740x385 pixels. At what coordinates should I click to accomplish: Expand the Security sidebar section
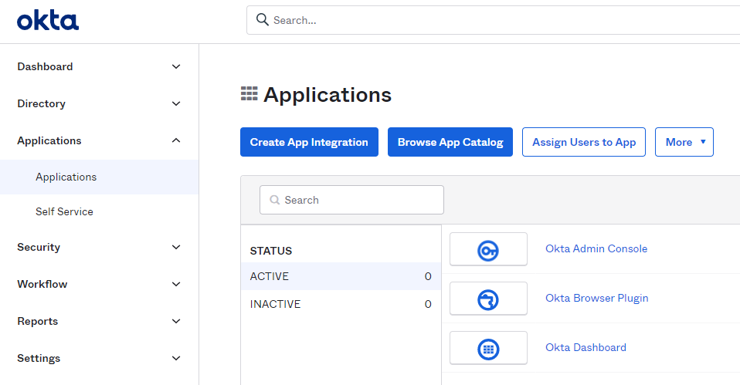point(176,248)
